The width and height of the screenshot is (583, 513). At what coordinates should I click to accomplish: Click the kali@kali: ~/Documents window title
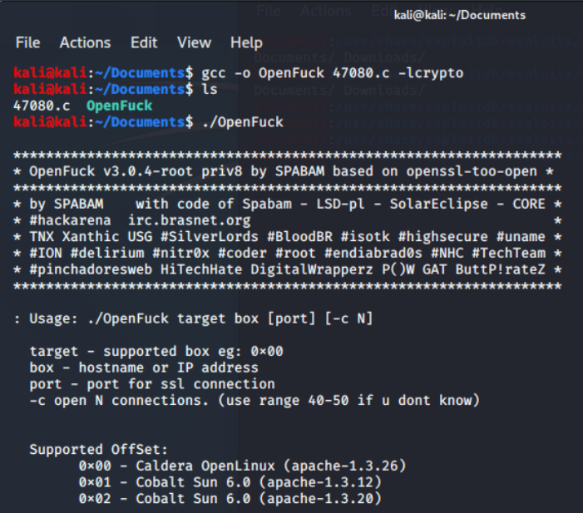click(460, 15)
